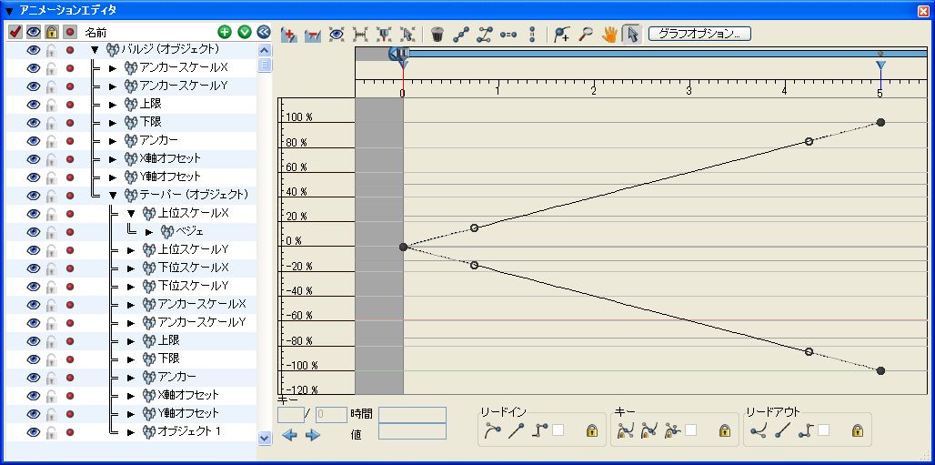The height and width of the screenshot is (465, 935).
Task: Click the add keyframe toolbar icon
Action: pyautogui.click(x=288, y=35)
